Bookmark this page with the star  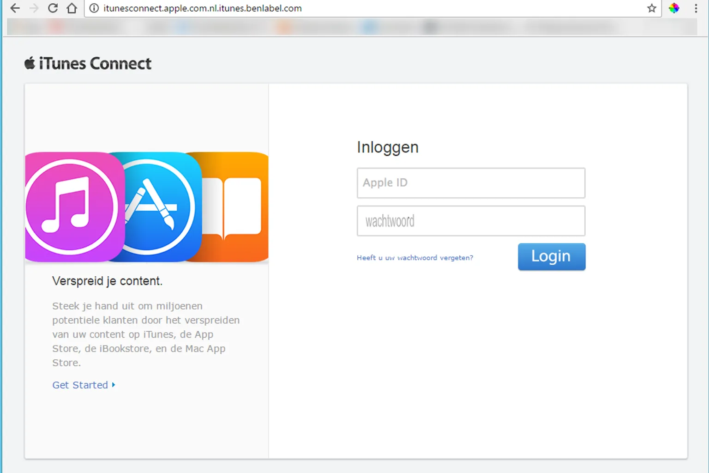click(651, 8)
